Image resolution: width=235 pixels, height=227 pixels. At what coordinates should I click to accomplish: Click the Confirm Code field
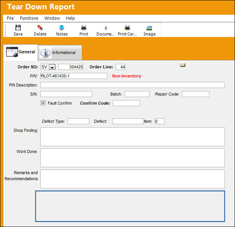point(126,103)
